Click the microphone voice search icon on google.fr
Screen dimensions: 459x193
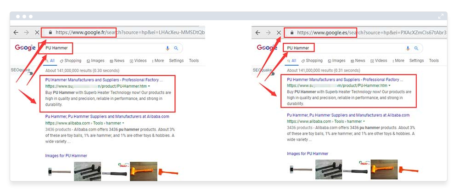pos(168,48)
